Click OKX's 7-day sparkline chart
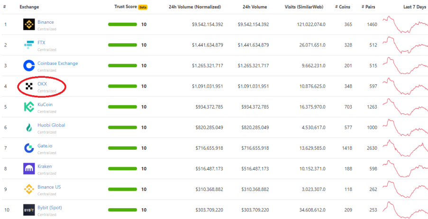This screenshot has height=219, width=428. click(405, 86)
